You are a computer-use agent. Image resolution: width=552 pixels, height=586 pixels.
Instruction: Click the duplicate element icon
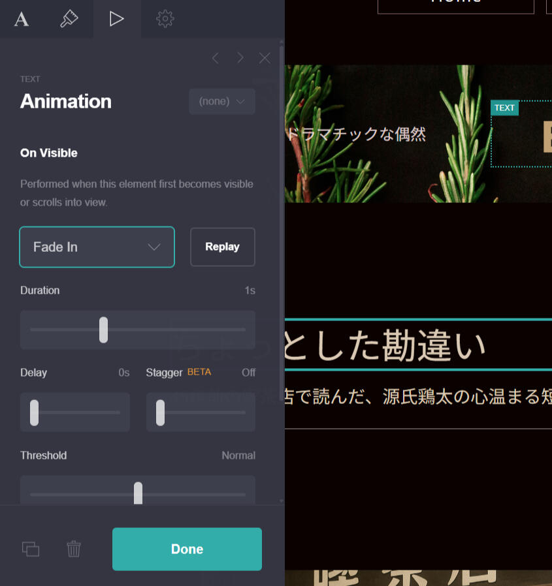31,549
